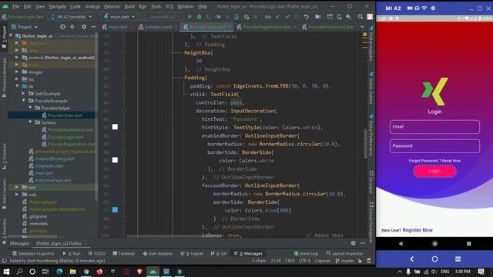Viewport: 493px width, 277px height.
Task: Click the Windows taskbar search icon
Action: 19,272
